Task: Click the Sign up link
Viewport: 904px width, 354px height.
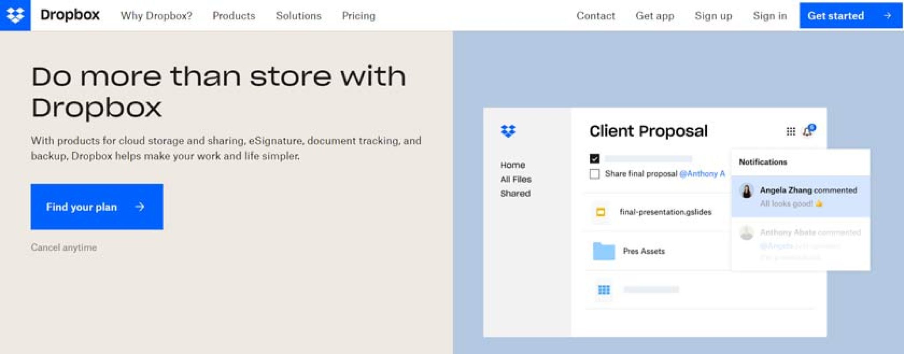Action: coord(713,15)
